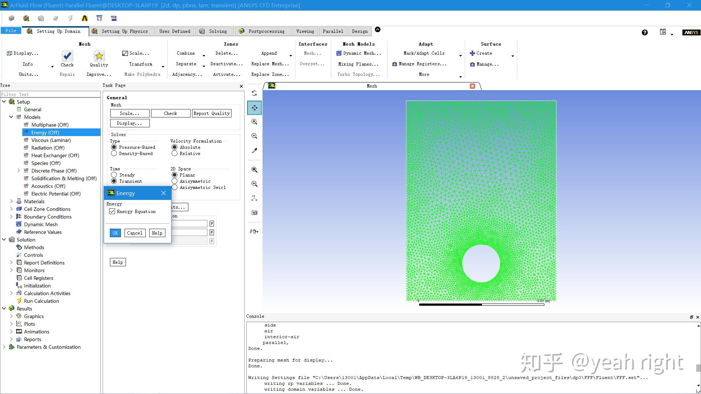701x394 pixels.
Task: Select the pan/translate view tool
Action: [254, 108]
